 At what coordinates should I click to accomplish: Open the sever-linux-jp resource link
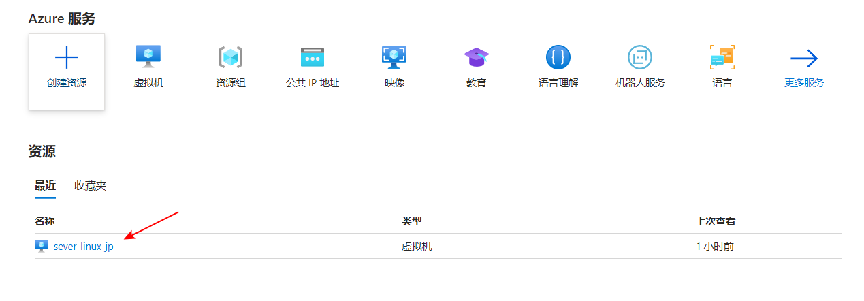(x=83, y=247)
